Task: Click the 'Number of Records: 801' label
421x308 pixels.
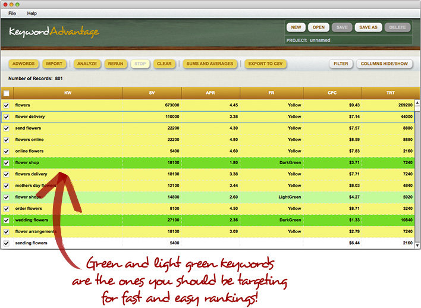Action: coord(36,78)
